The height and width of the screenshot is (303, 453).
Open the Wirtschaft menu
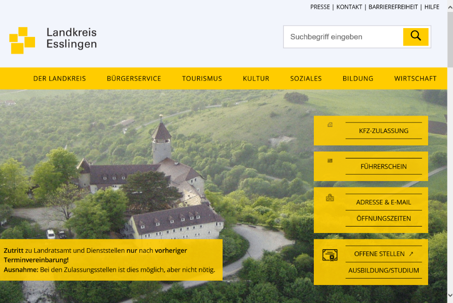point(415,78)
